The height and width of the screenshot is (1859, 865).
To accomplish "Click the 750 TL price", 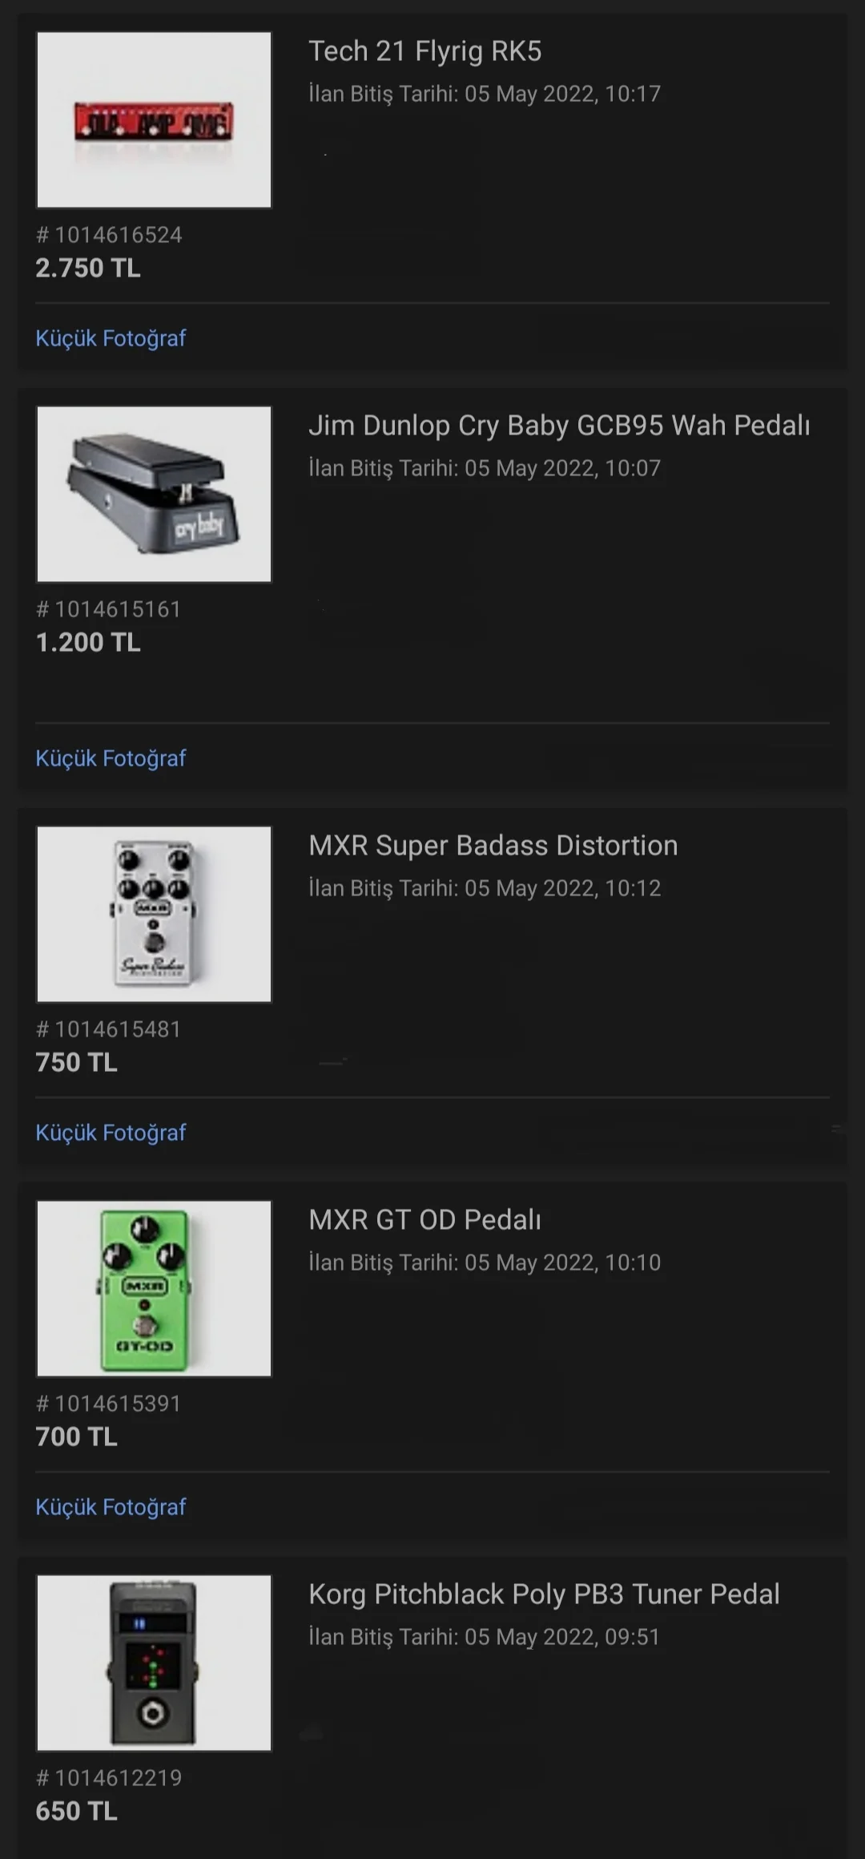I will pyautogui.click(x=77, y=1062).
